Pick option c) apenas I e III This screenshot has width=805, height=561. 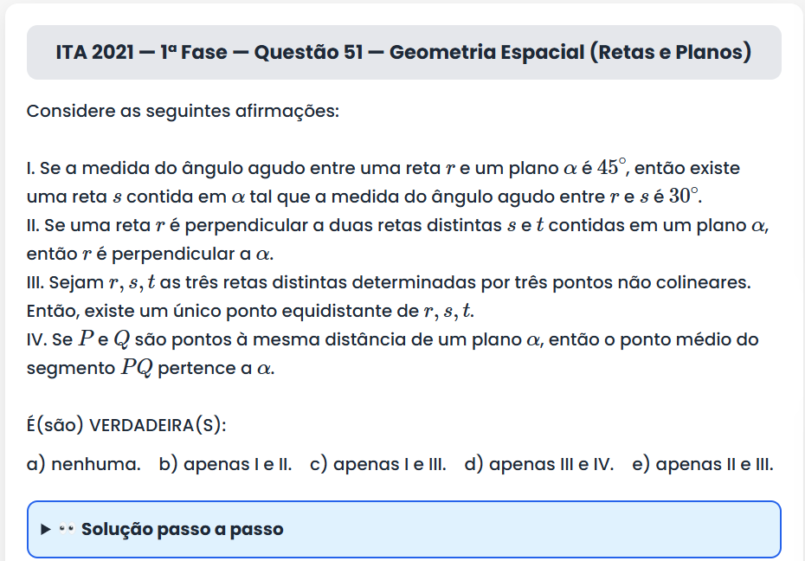coord(377,464)
